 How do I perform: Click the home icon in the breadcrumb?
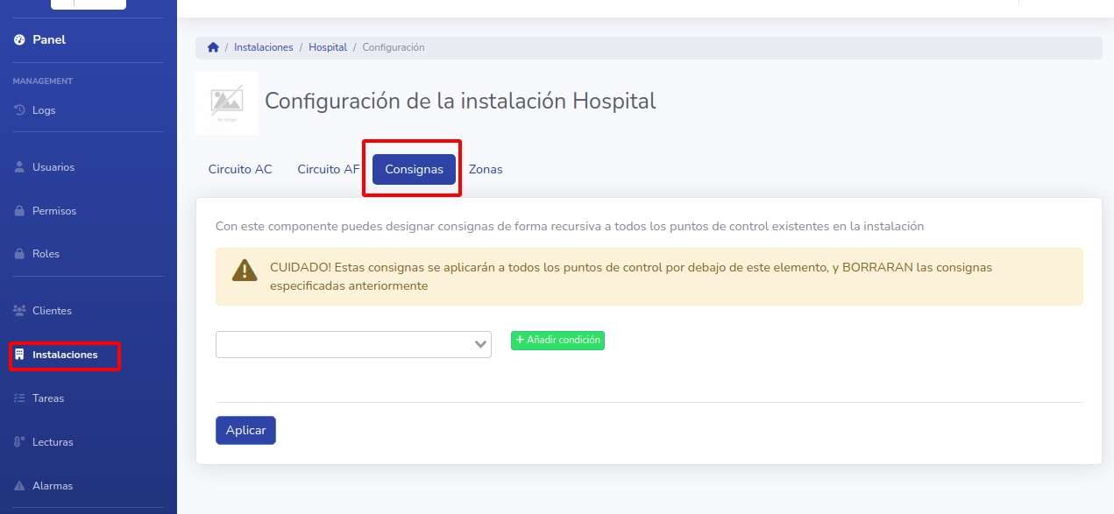[213, 46]
